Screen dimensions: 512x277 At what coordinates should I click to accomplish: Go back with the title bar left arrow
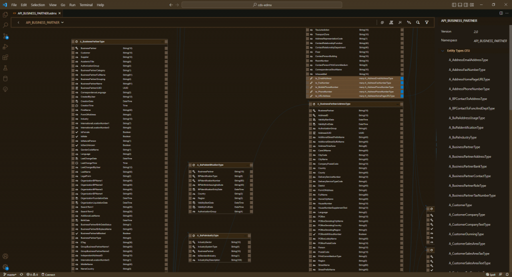tap(171, 5)
